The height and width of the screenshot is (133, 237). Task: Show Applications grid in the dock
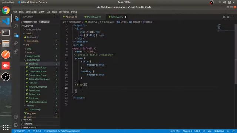pos(6,127)
